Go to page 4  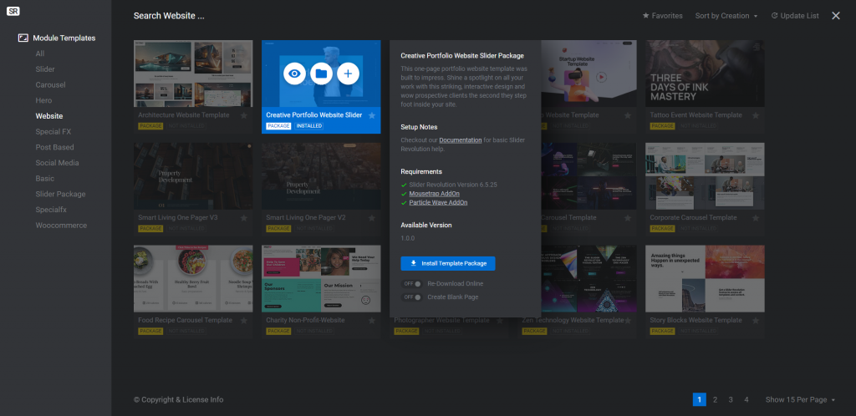coord(746,399)
